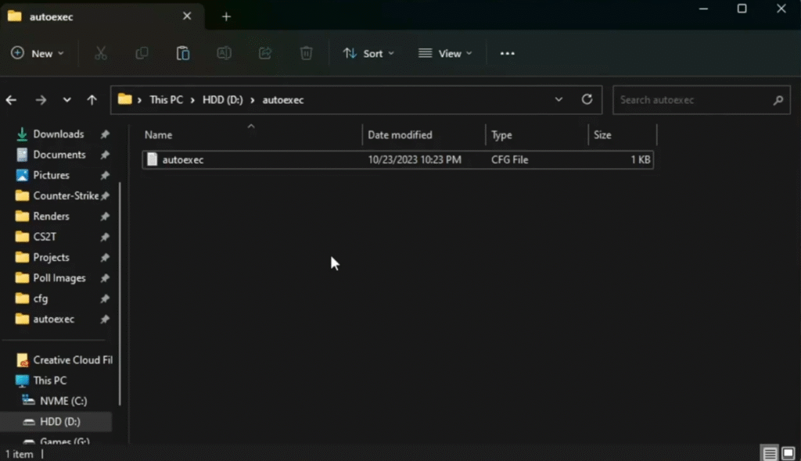Screen dimensions: 801x461
Task: Click the New button
Action: [38, 53]
